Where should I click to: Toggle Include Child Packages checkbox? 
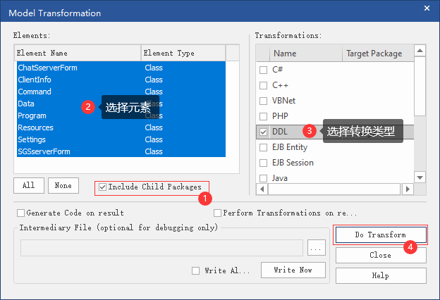pyautogui.click(x=103, y=187)
